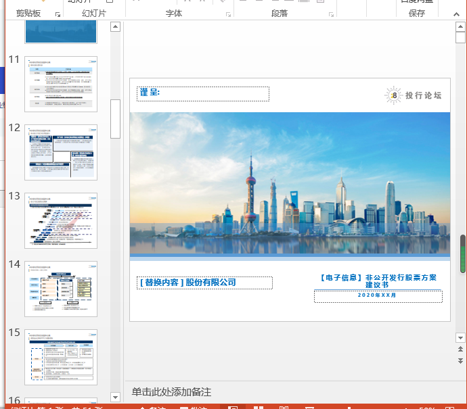Open the 字体 group dialog launcher
The height and width of the screenshot is (409, 467).
pyautogui.click(x=228, y=14)
